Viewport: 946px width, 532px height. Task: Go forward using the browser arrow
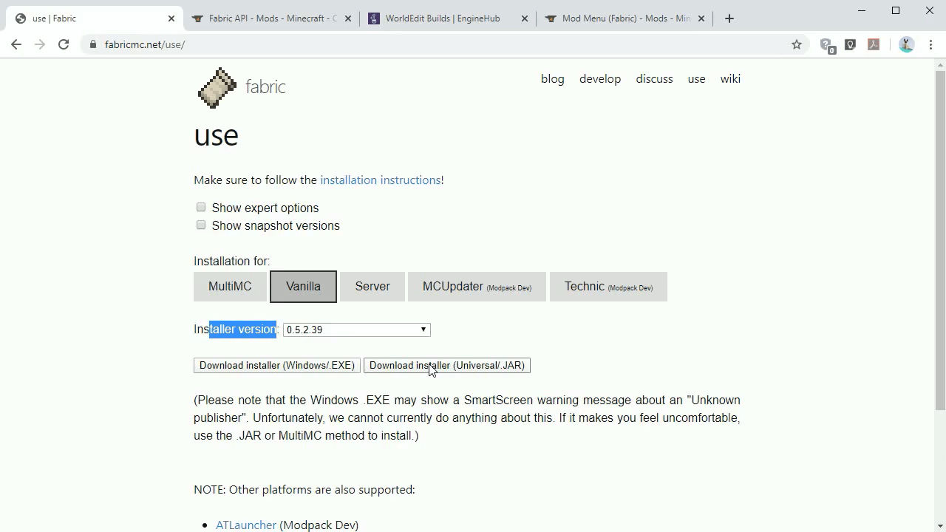(40, 44)
